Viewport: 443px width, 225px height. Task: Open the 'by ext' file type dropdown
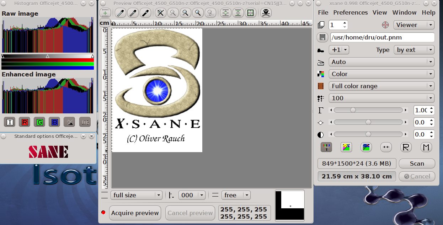tap(414, 50)
